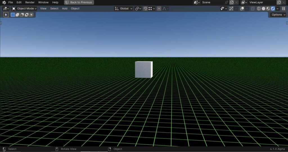Expand the Options dropdown
Image resolution: width=288 pixels, height=152 pixels.
pyautogui.click(x=278, y=15)
